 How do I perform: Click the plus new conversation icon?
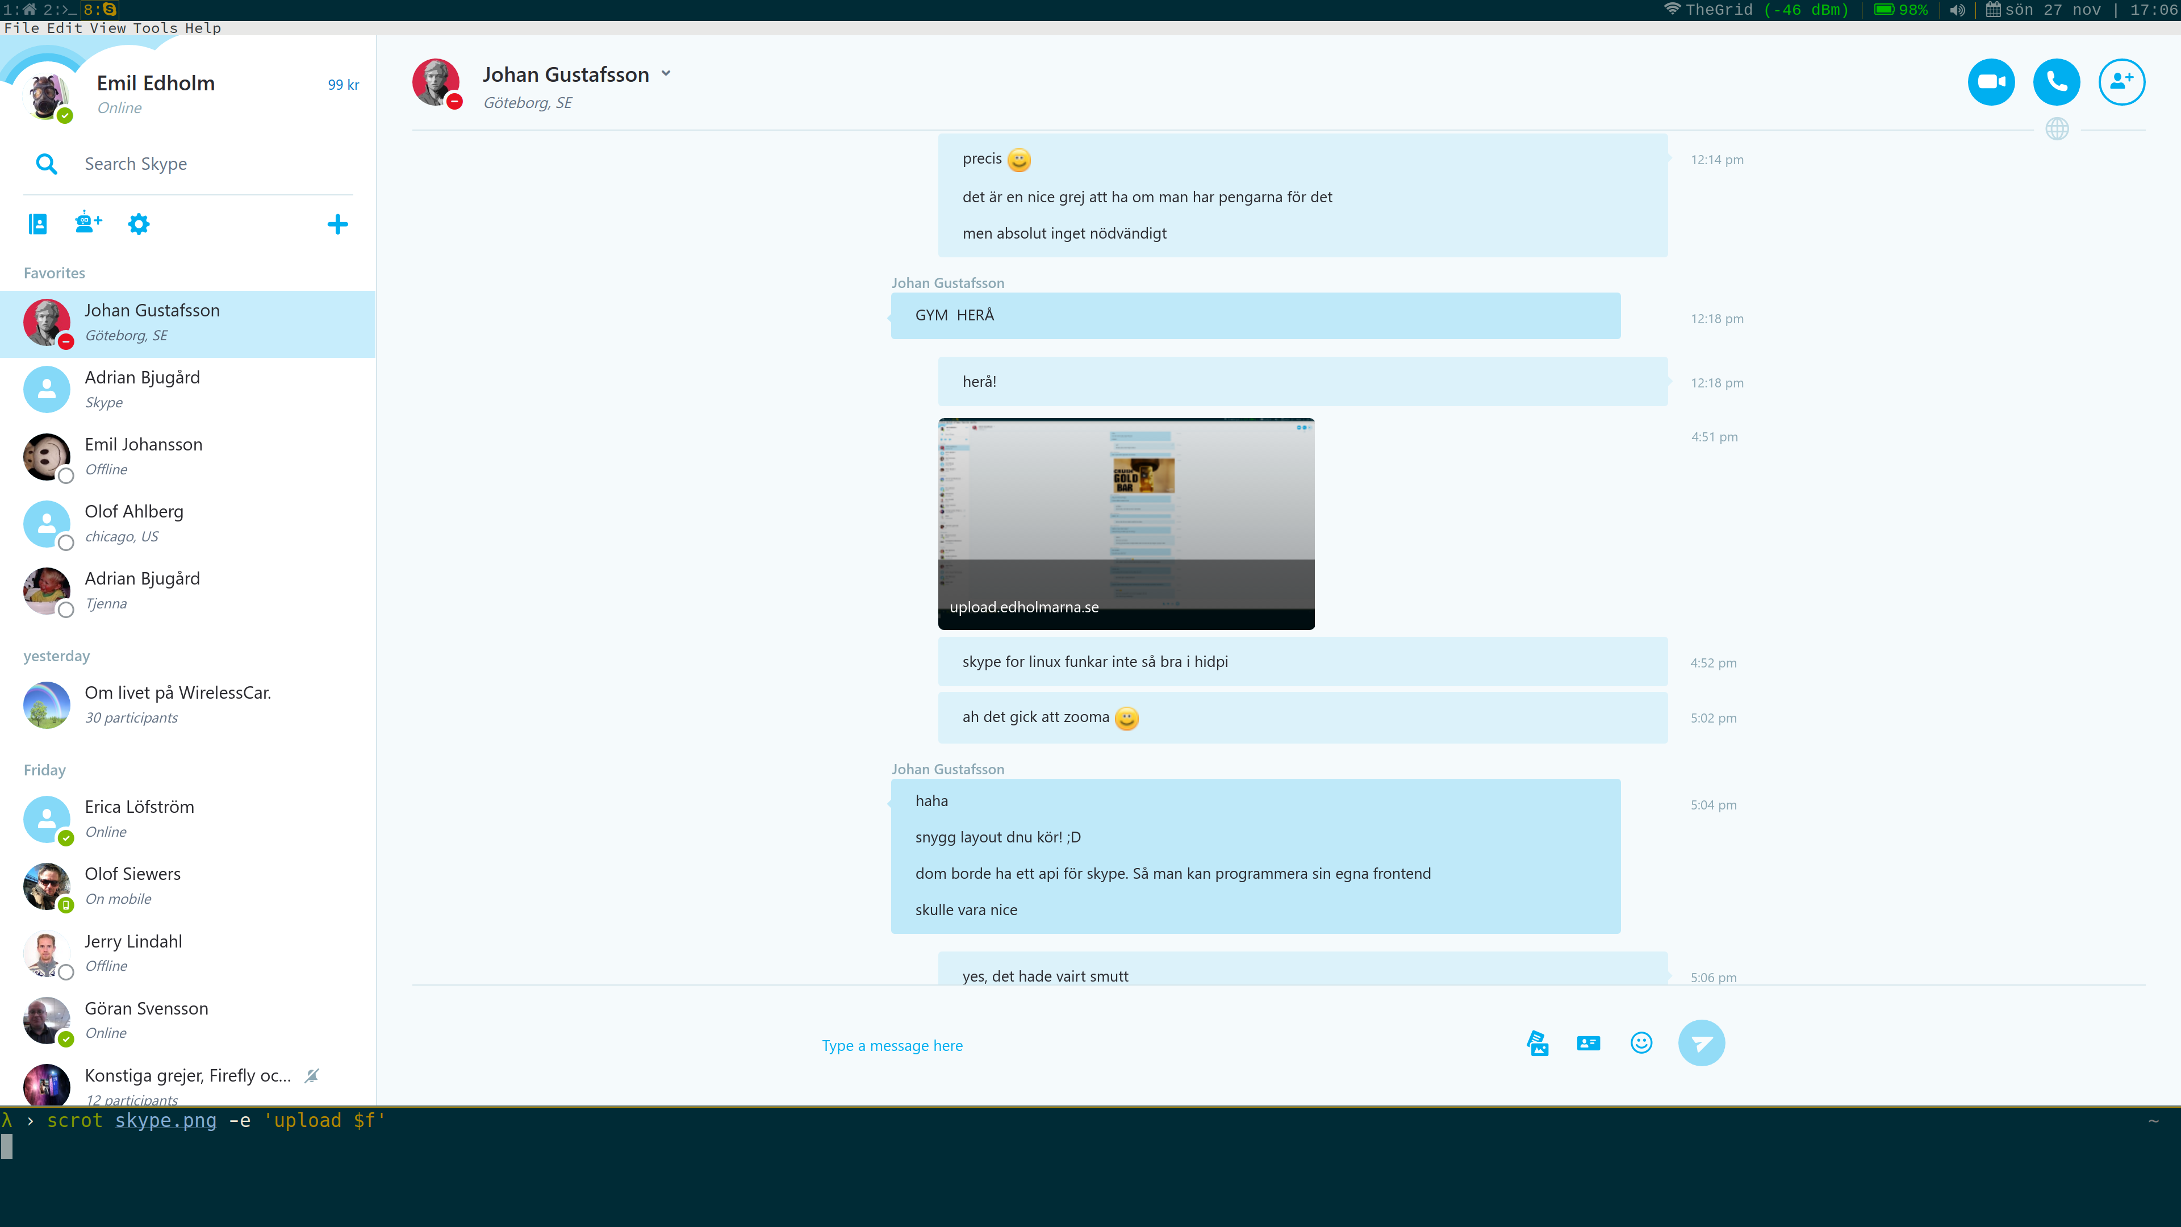(337, 224)
